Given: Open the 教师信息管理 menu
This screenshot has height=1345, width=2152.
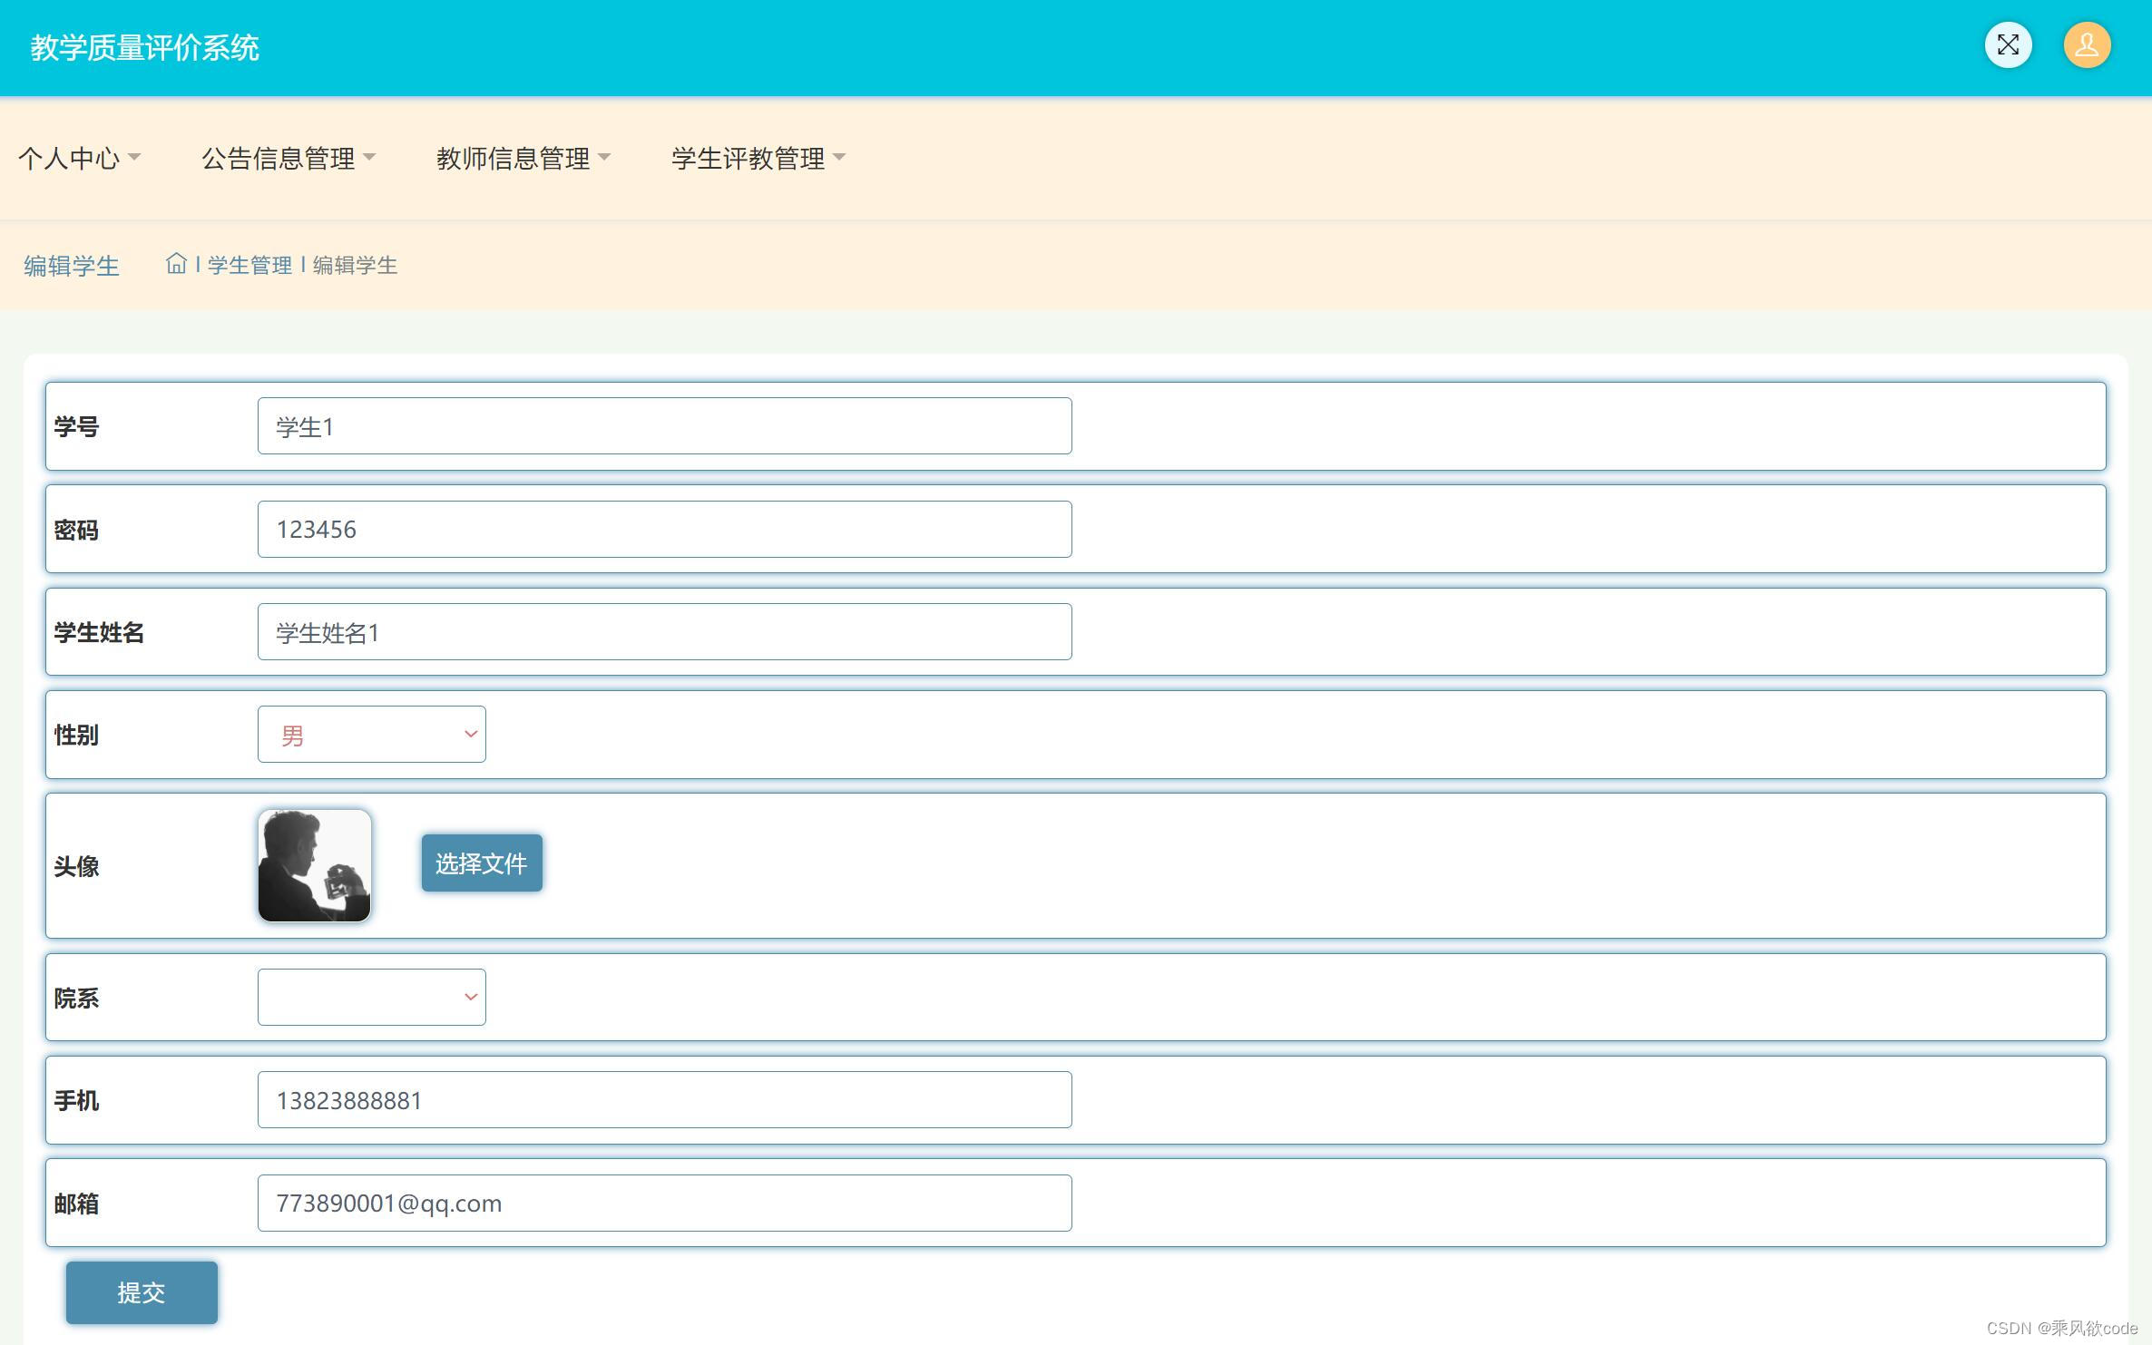Looking at the screenshot, I should pos(513,159).
